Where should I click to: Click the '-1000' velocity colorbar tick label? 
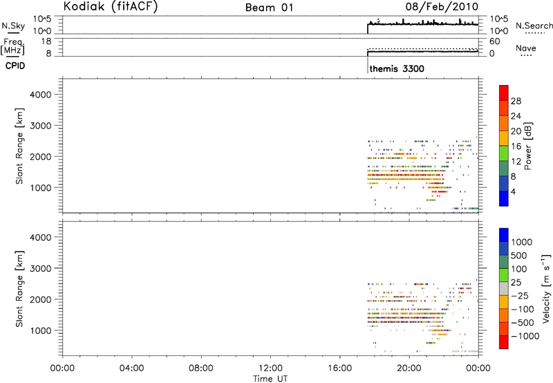coord(525,336)
